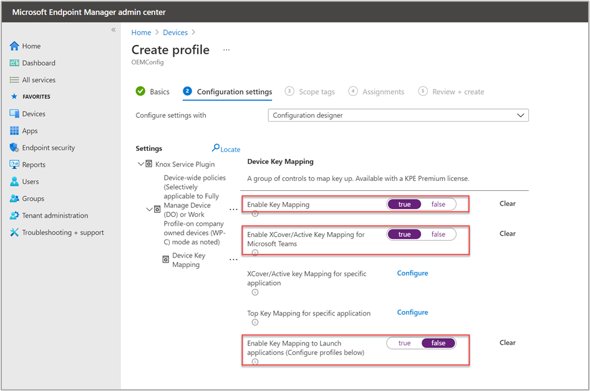
Task: Click info icon under Enable Key Mapping
Action: pyautogui.click(x=255, y=213)
